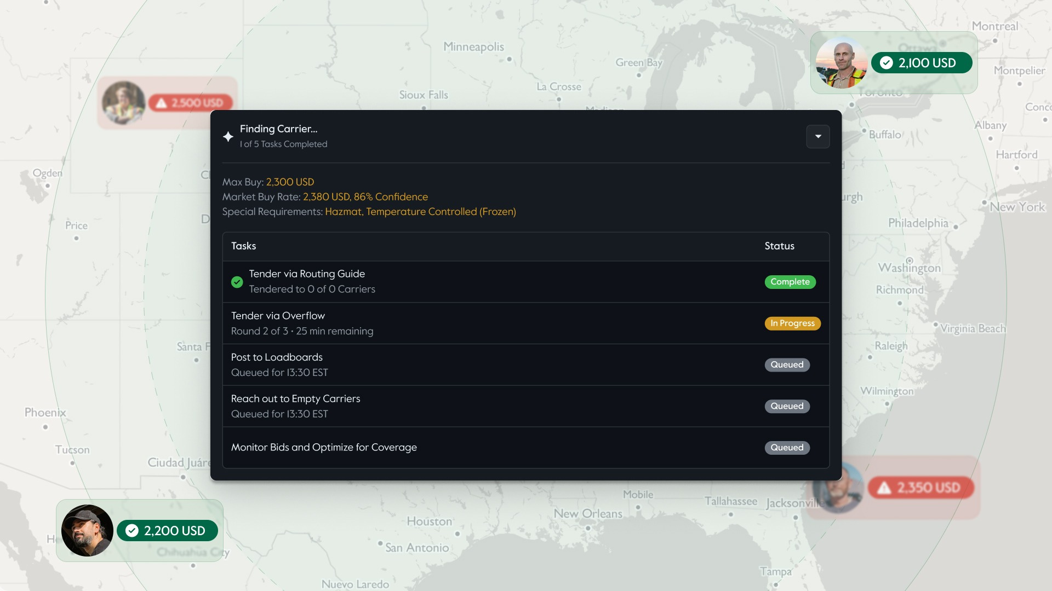Collapse the Finding Carrier panel with dropdown arrow
Viewport: 1052px width, 591px height.
817,136
